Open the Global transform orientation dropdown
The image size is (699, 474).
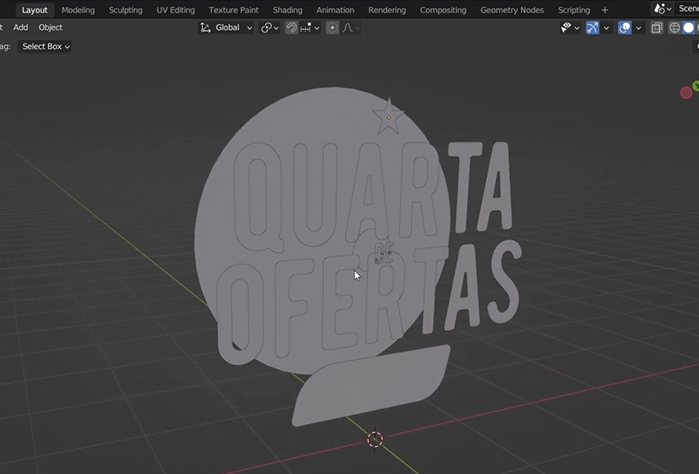click(226, 27)
